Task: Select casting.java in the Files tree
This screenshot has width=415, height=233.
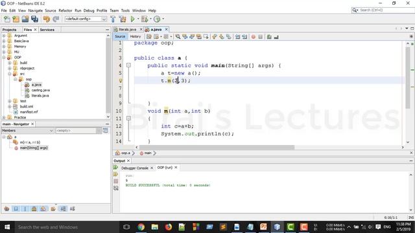Action: point(40,90)
